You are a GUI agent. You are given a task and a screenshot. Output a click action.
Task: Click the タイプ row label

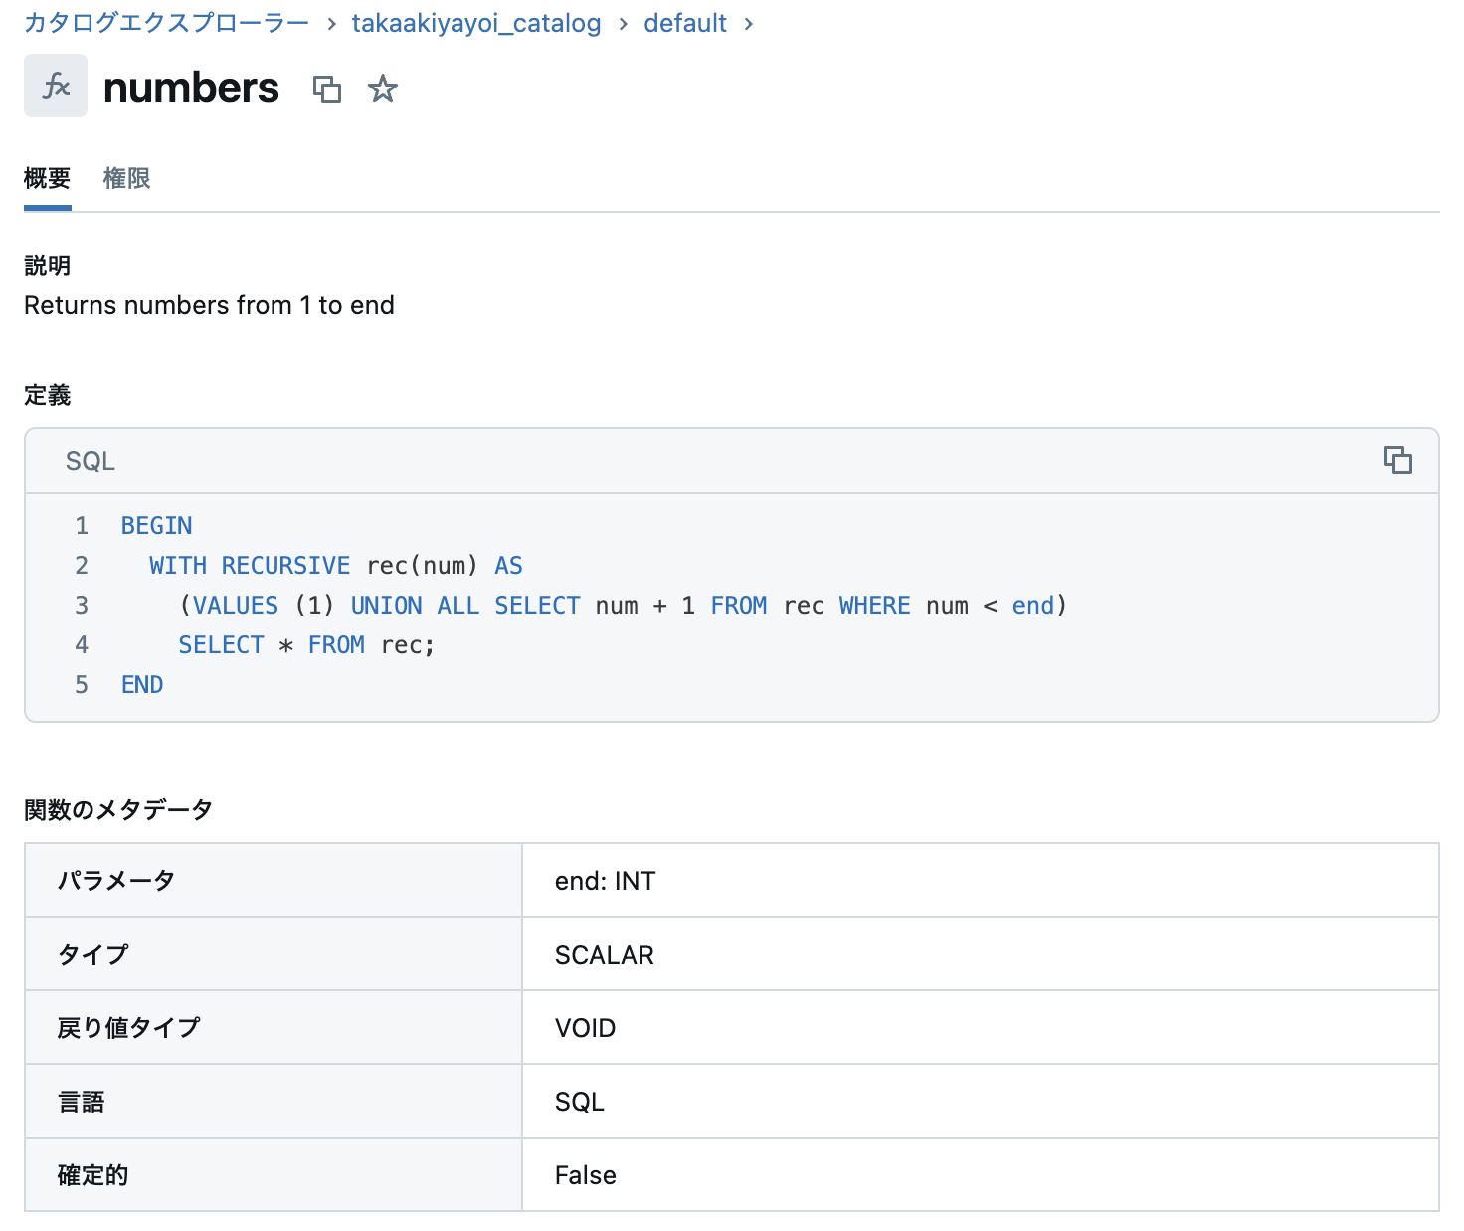(x=93, y=955)
